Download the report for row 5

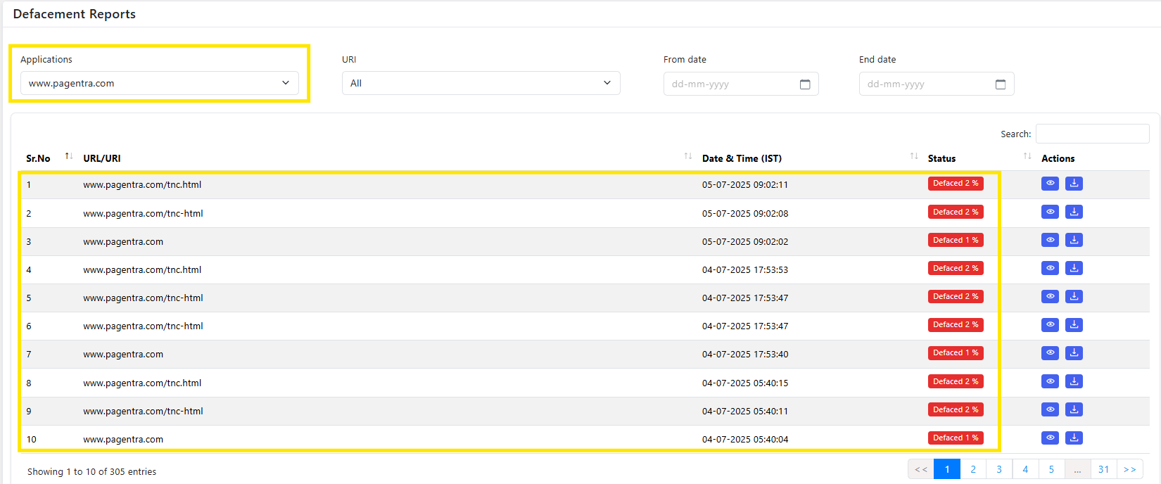click(x=1074, y=296)
